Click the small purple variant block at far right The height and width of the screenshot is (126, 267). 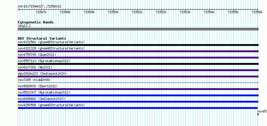pos(258,114)
